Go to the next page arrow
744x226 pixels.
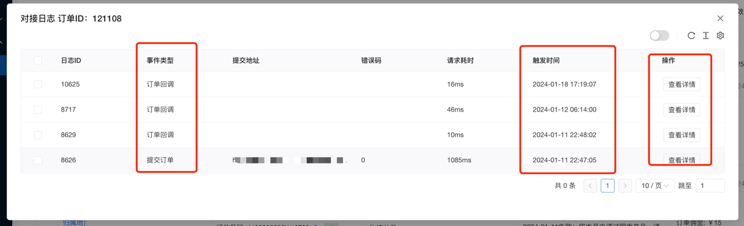coord(625,186)
